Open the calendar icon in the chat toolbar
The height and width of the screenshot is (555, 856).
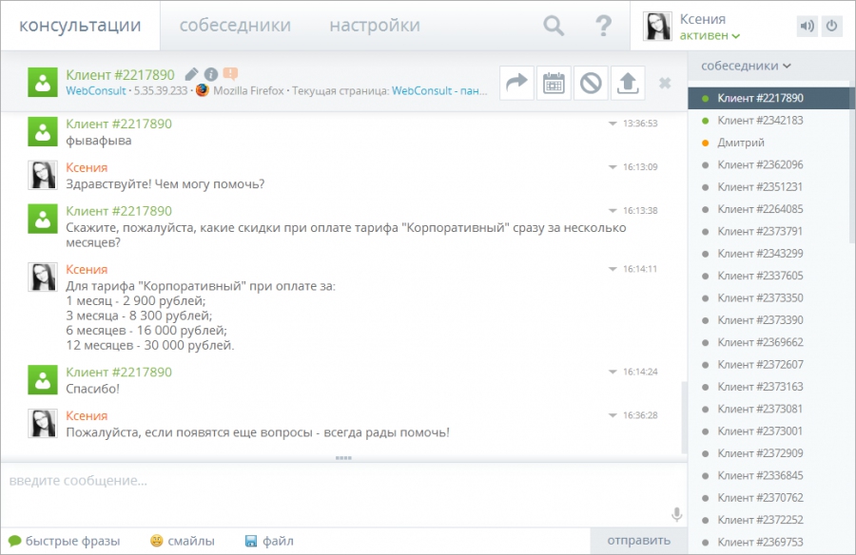553,84
